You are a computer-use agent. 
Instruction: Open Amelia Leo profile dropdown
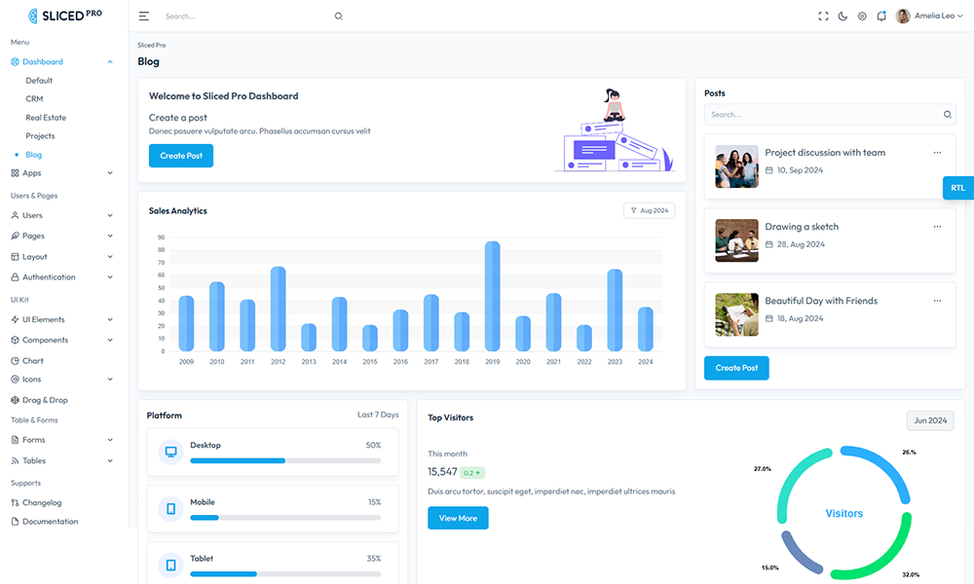931,17
